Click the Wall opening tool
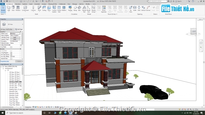This screenshot has width=205, height=115. tap(139, 9)
